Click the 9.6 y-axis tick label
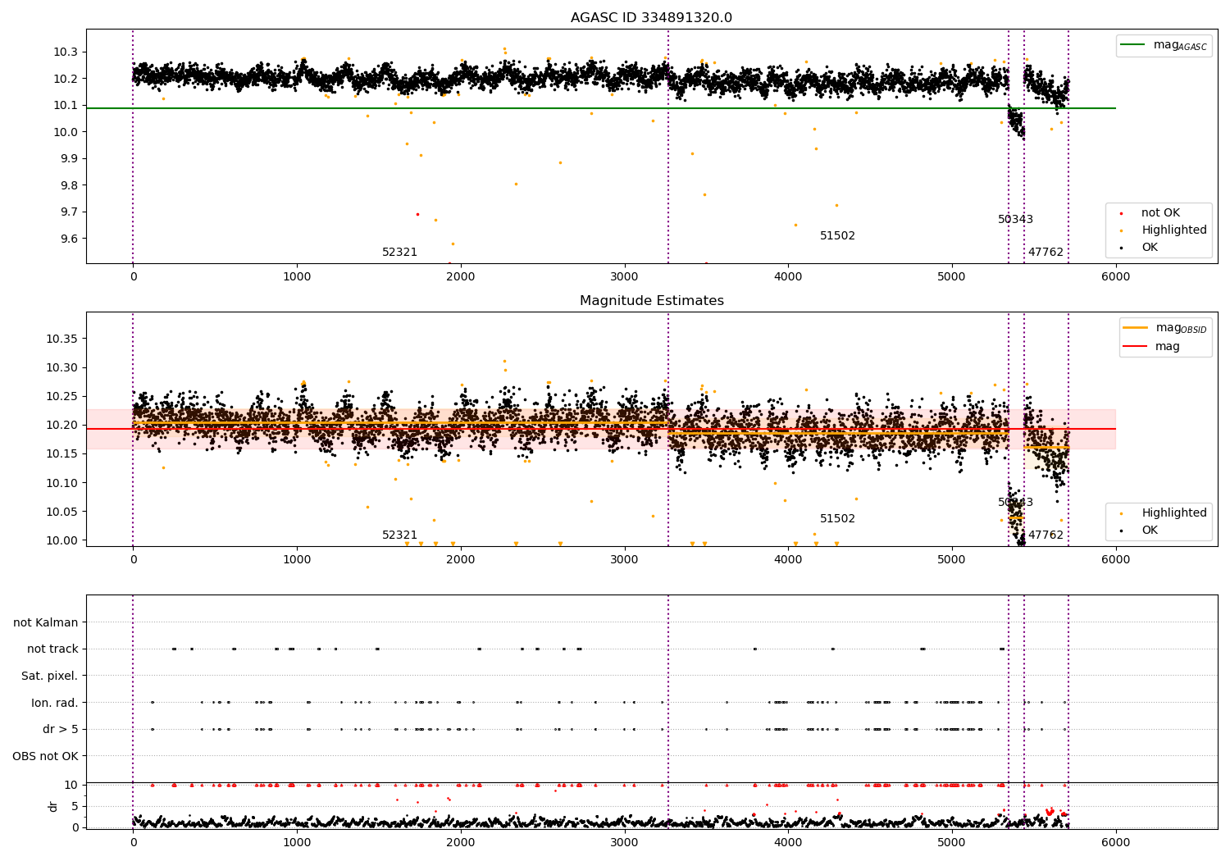Image resolution: width=1230 pixels, height=861 pixels. [x=68, y=239]
